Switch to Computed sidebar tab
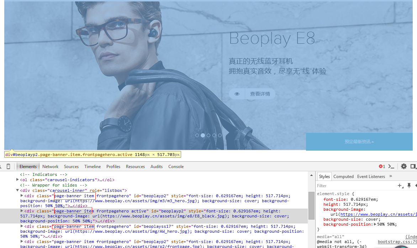Viewport: 417px width, 248px height. point(343,176)
